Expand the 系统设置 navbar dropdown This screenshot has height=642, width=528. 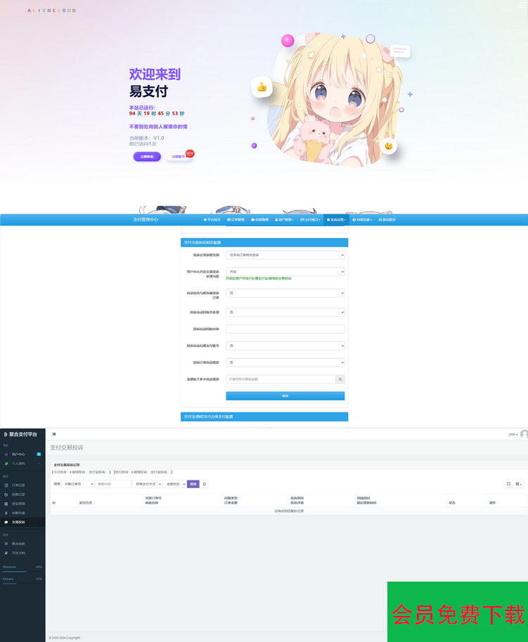click(x=336, y=220)
